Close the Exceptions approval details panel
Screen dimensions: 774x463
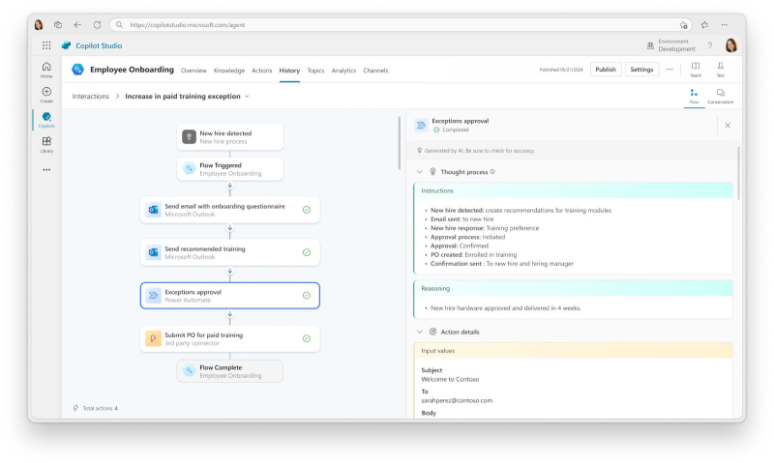click(728, 125)
